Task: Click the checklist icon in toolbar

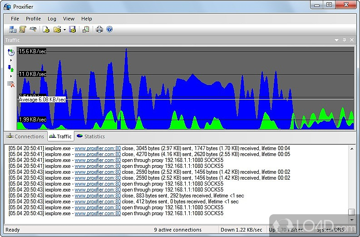Action: coord(86,30)
